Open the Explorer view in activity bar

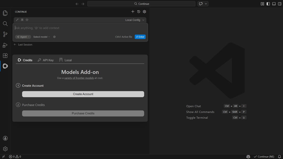(5, 13)
